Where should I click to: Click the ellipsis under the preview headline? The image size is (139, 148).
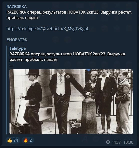(x=11, y=66)
